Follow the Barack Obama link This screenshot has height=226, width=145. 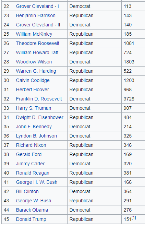[x=32, y=210]
